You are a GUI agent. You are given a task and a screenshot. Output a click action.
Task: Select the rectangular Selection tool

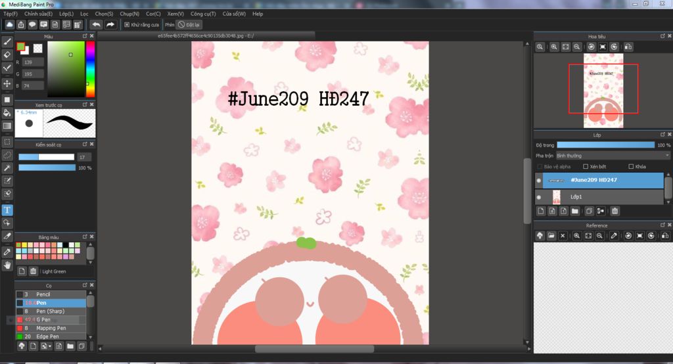(7, 142)
